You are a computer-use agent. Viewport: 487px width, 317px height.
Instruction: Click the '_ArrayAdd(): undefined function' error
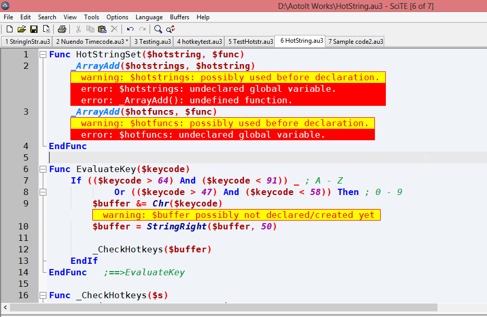(228, 100)
